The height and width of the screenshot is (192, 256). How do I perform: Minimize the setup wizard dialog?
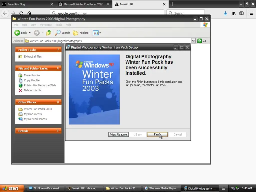point(175,47)
